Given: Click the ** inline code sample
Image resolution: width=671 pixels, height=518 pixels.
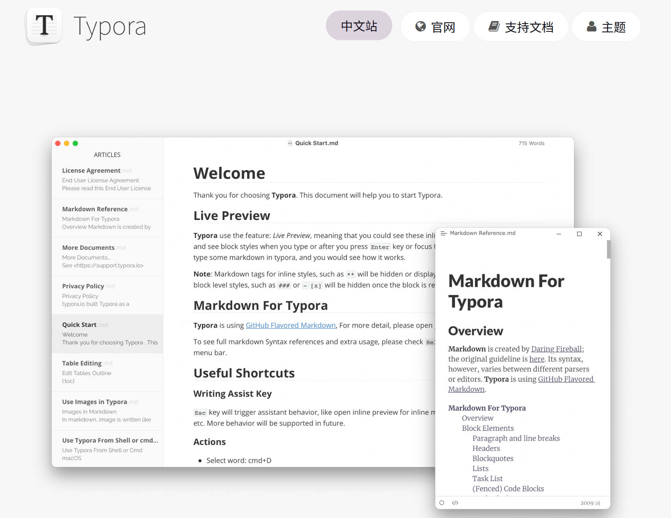Looking at the screenshot, I should 350,275.
